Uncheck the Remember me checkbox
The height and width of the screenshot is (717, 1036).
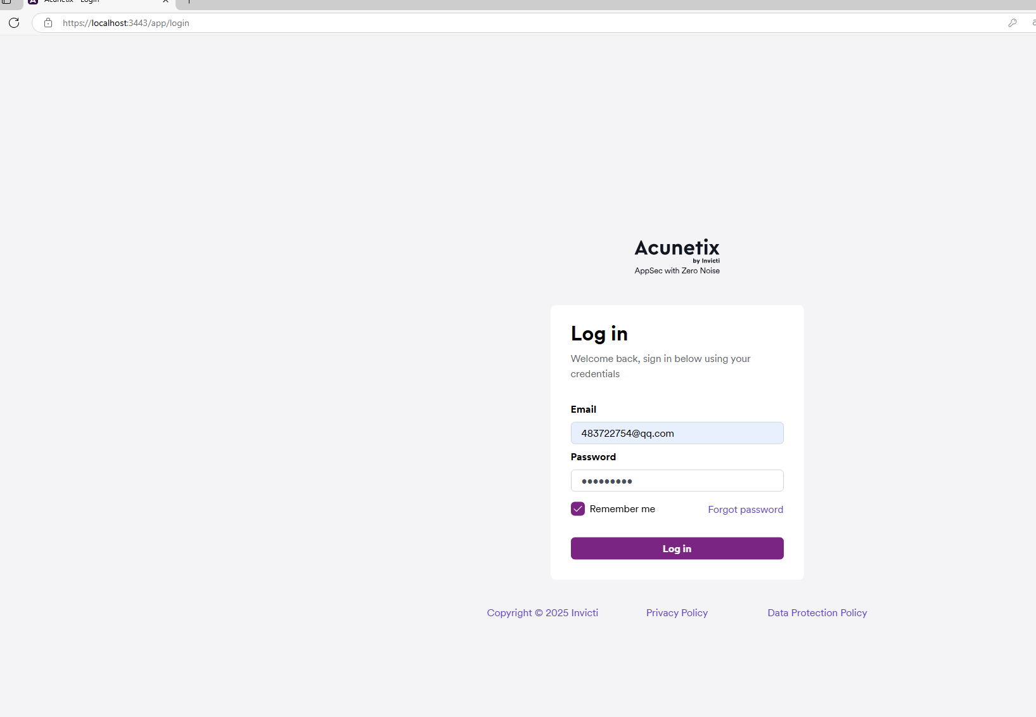(578, 509)
